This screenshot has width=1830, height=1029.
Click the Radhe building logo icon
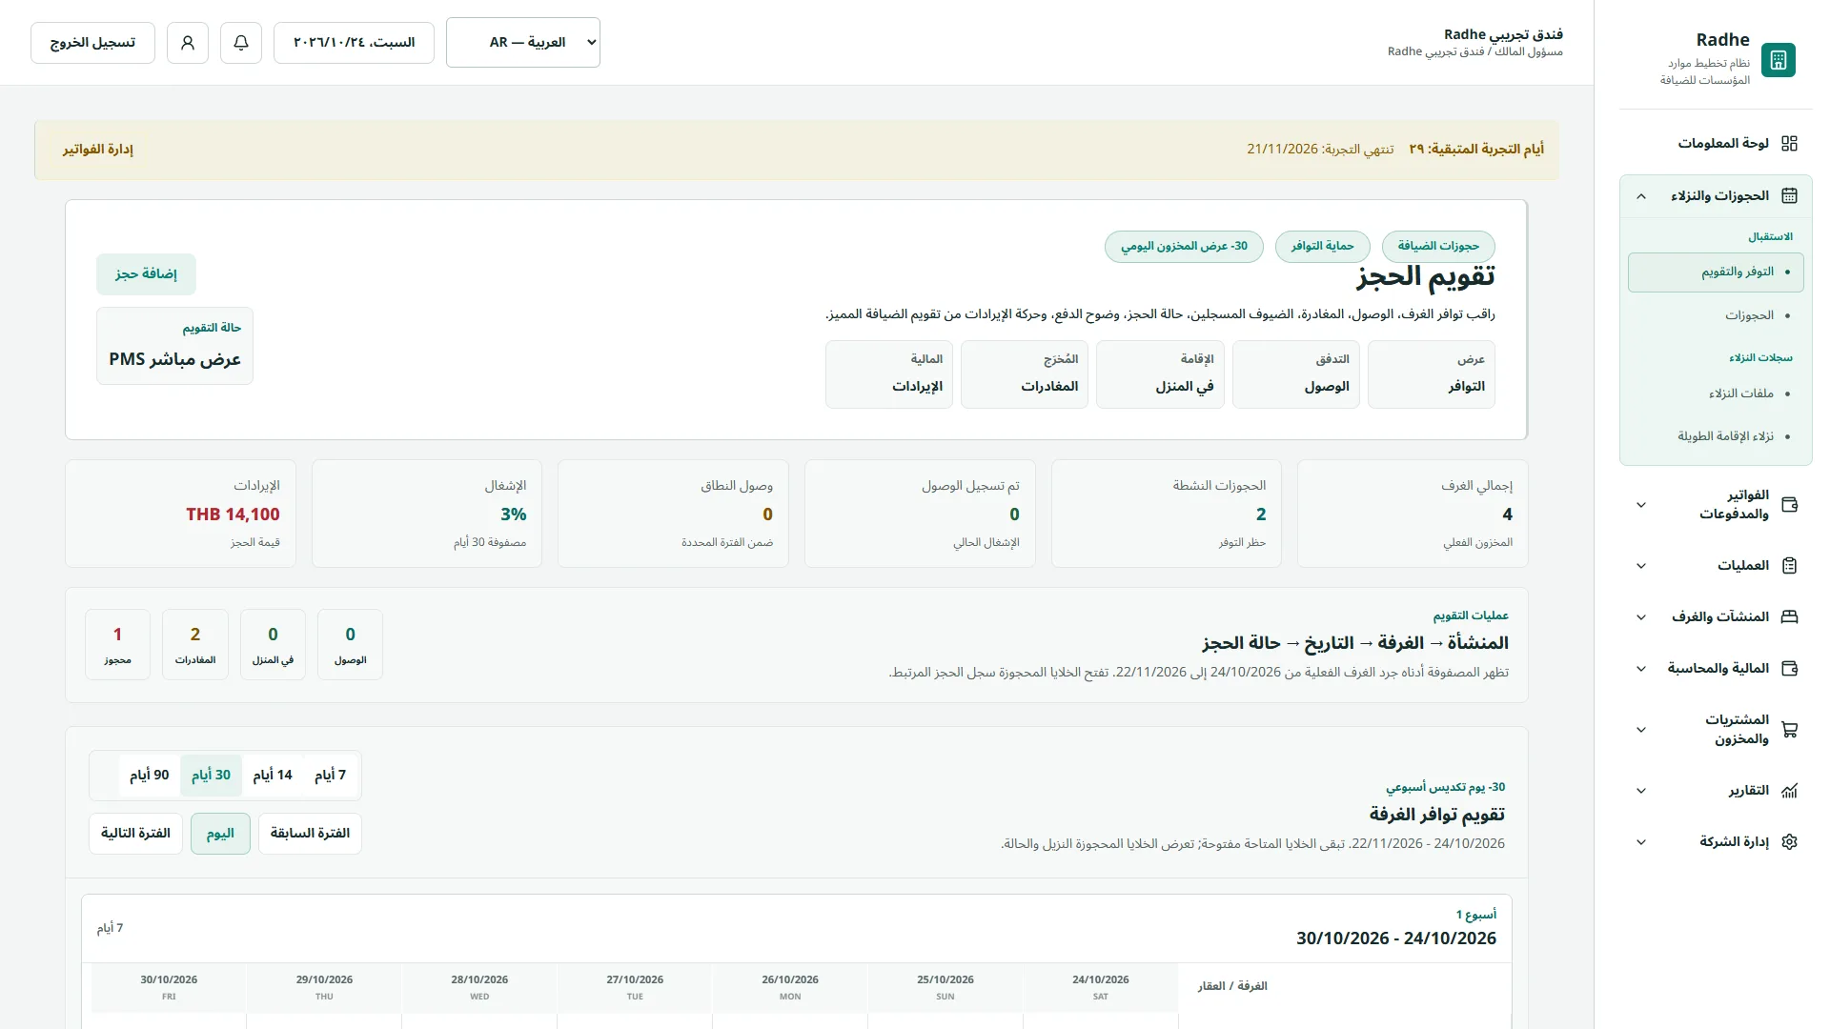click(1778, 60)
